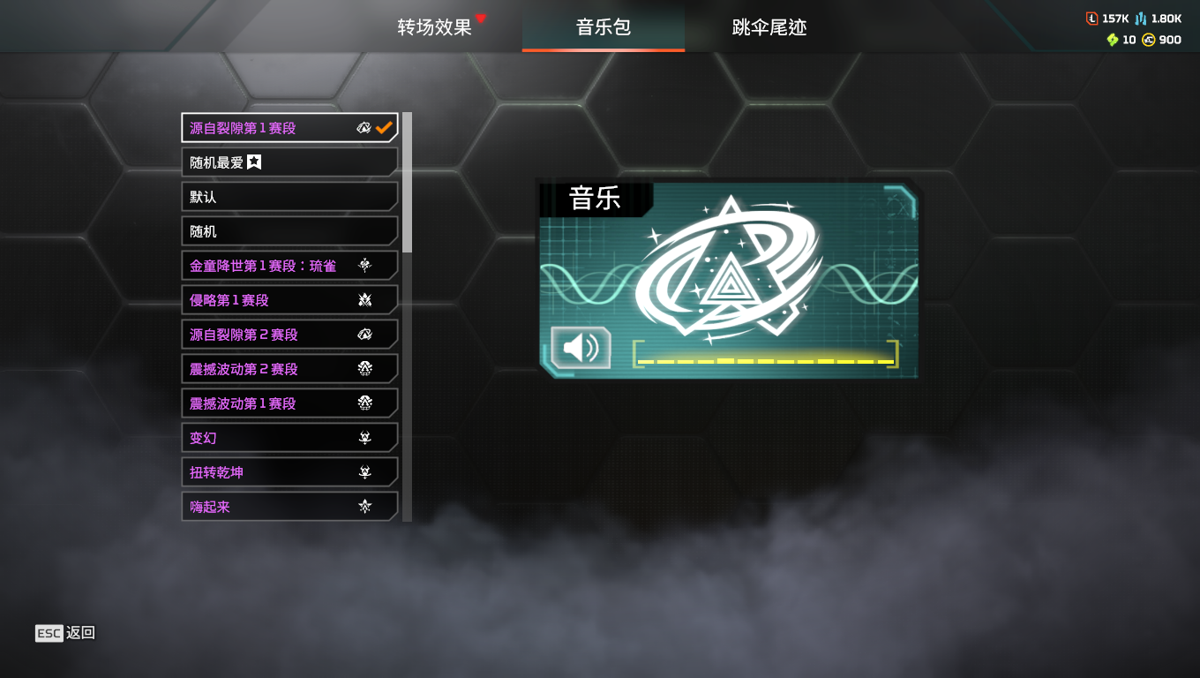The height and width of the screenshot is (678, 1200).
Task: Click the music pack list scrollbar
Action: 407,316
